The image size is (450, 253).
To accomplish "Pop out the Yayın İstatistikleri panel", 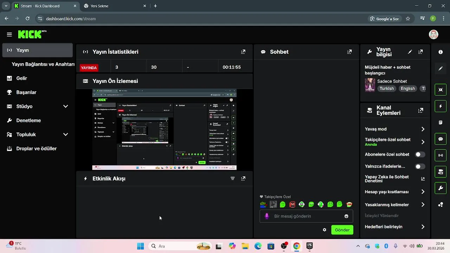I will (243, 52).
